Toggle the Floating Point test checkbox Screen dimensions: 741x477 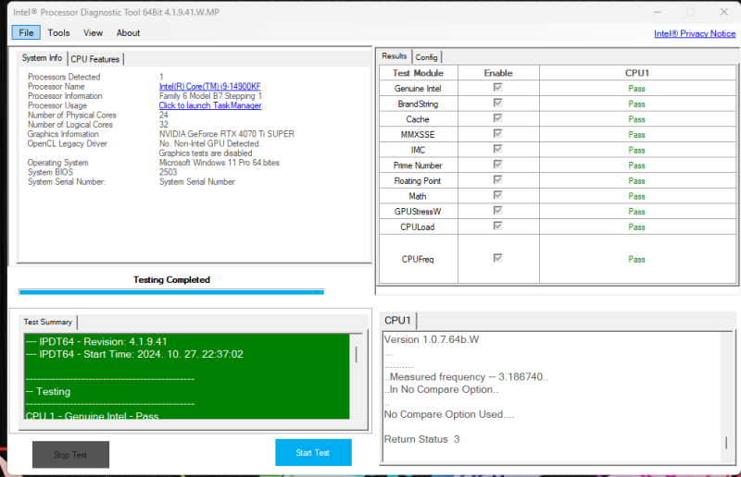point(497,179)
